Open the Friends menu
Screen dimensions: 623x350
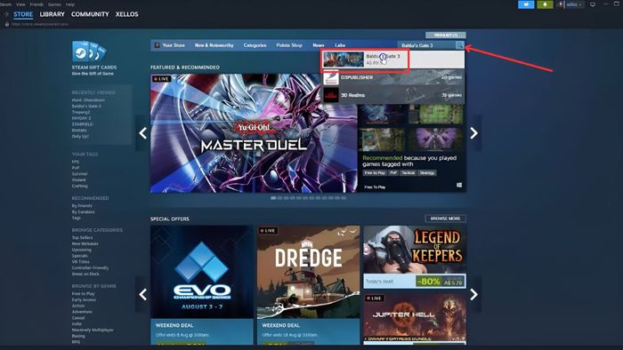pos(37,4)
